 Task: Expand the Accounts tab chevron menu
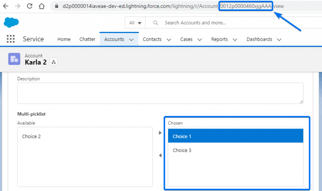131,40
